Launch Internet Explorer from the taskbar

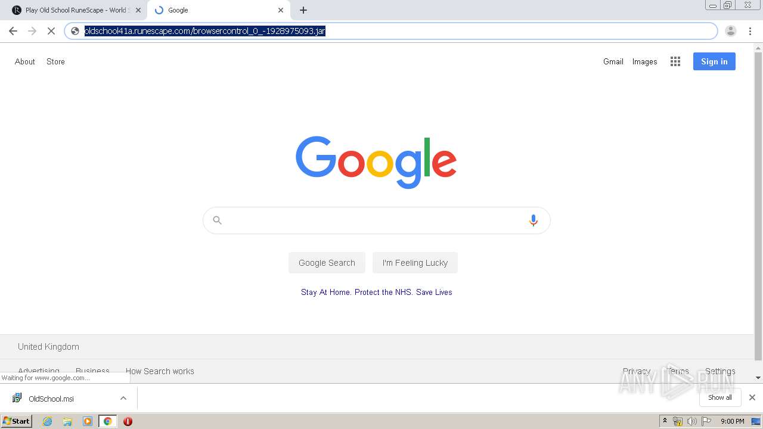(48, 421)
